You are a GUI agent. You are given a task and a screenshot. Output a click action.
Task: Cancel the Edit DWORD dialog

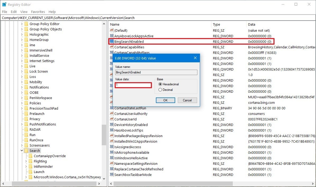(x=187, y=100)
